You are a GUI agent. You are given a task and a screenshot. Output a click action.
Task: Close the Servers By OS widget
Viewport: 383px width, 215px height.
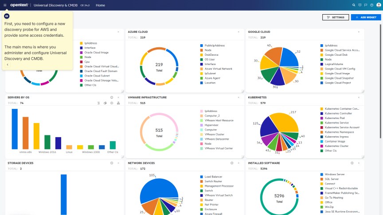(x=118, y=97)
